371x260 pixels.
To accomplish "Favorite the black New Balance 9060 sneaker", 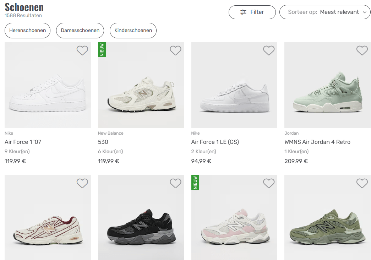I will pos(175,183).
